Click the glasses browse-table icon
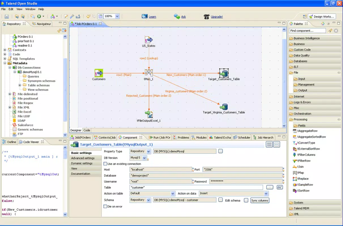Viewport: 343px width, 226px height. point(280,187)
